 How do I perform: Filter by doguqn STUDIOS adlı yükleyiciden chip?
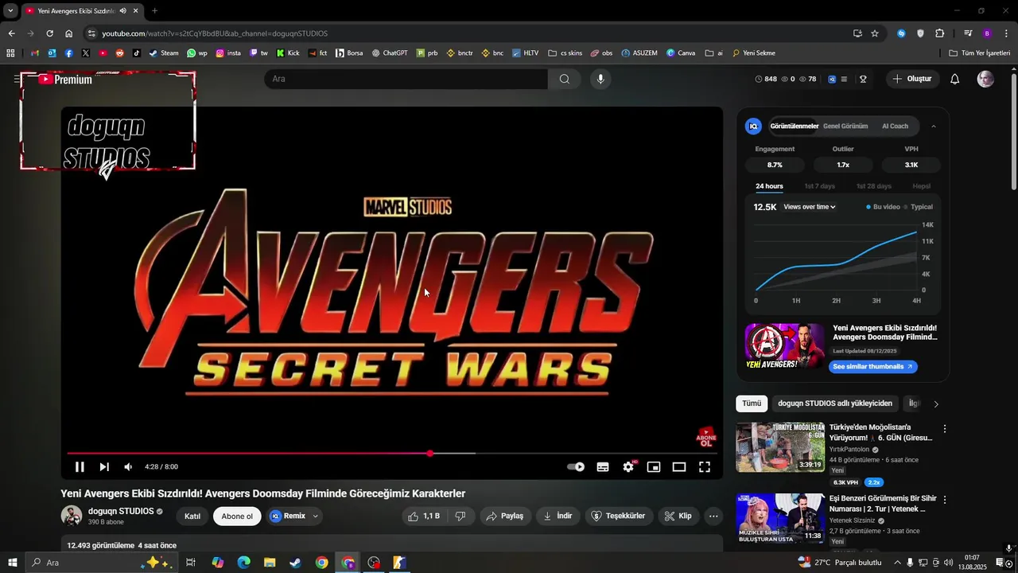pyautogui.click(x=835, y=403)
